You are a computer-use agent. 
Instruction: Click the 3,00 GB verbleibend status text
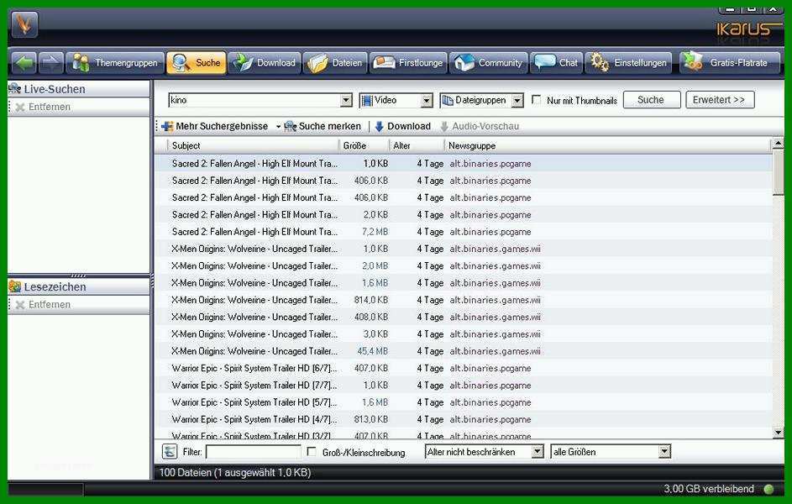709,489
